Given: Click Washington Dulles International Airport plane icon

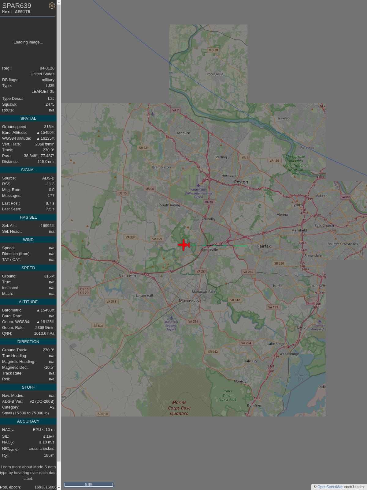Looking at the screenshot, I should 198,185.
